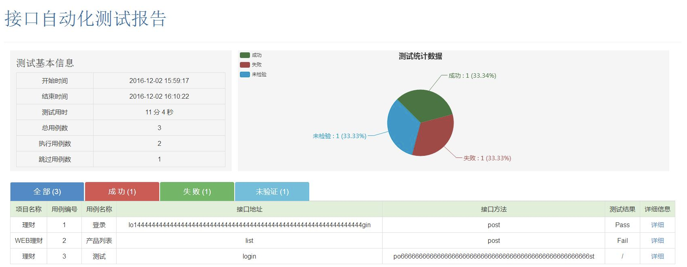Click the 结束时间 row label
The width and height of the screenshot is (687, 267).
[55, 97]
